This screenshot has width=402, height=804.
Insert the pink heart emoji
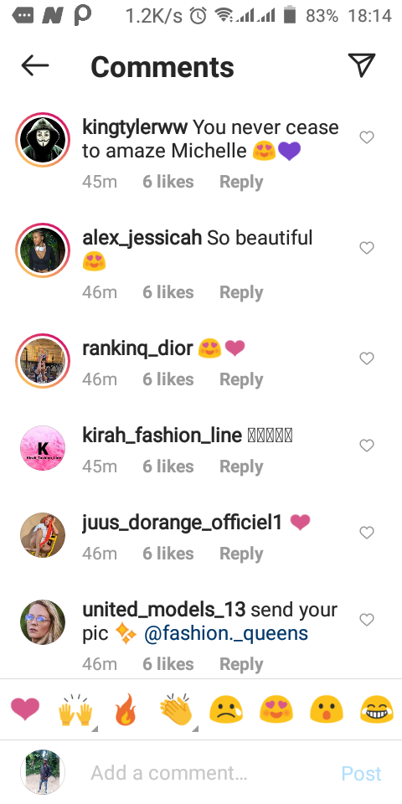(x=25, y=710)
